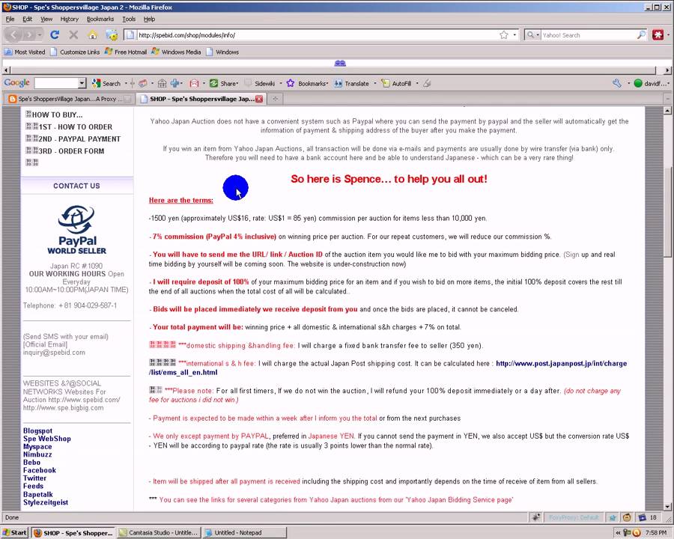Close the active SHOP tab with red X
Viewport: 674px width, 539px height.
[259, 99]
